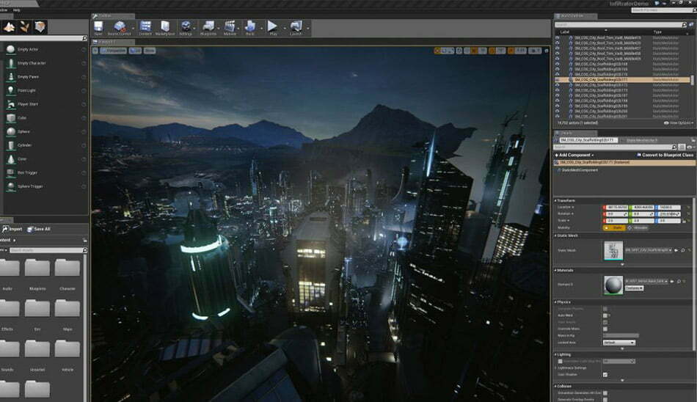Select the Sphere Trigger icon

[11, 186]
